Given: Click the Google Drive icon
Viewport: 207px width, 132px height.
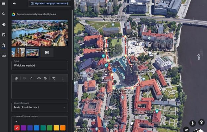Looking at the screenshot, I should pos(14,14).
